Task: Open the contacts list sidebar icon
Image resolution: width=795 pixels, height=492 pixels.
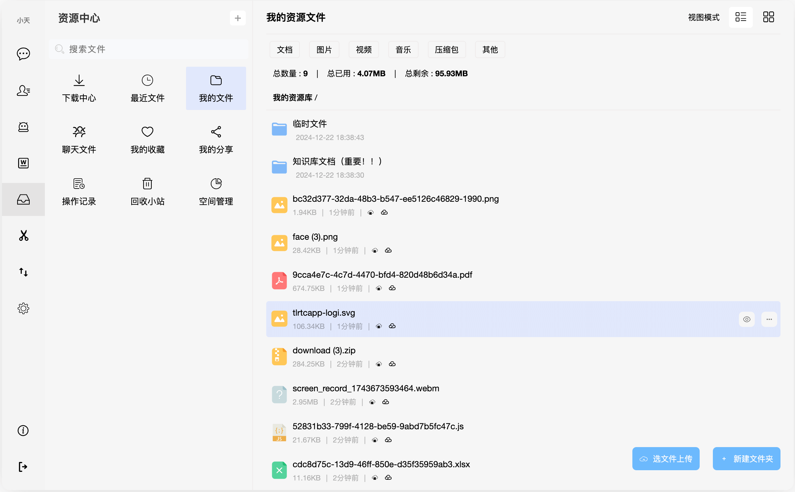Action: (23, 90)
